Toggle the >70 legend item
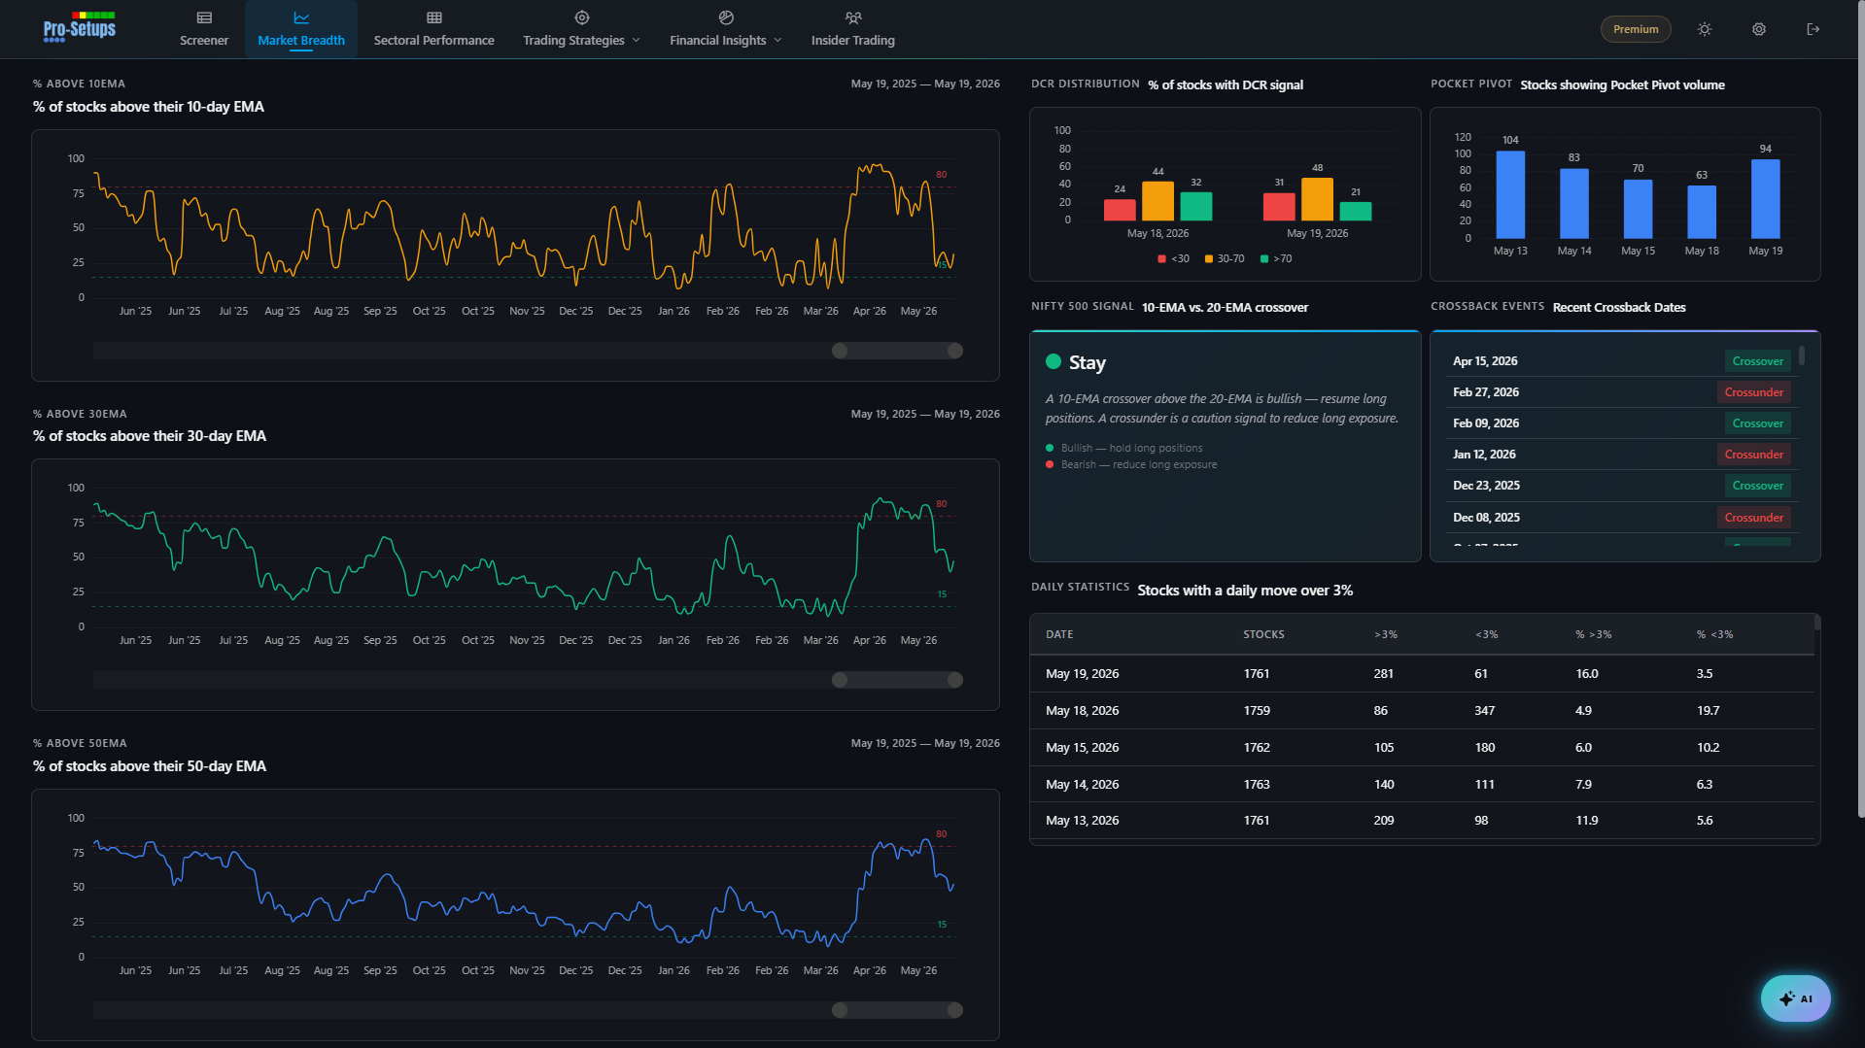The height and width of the screenshot is (1048, 1865). coord(1276,259)
